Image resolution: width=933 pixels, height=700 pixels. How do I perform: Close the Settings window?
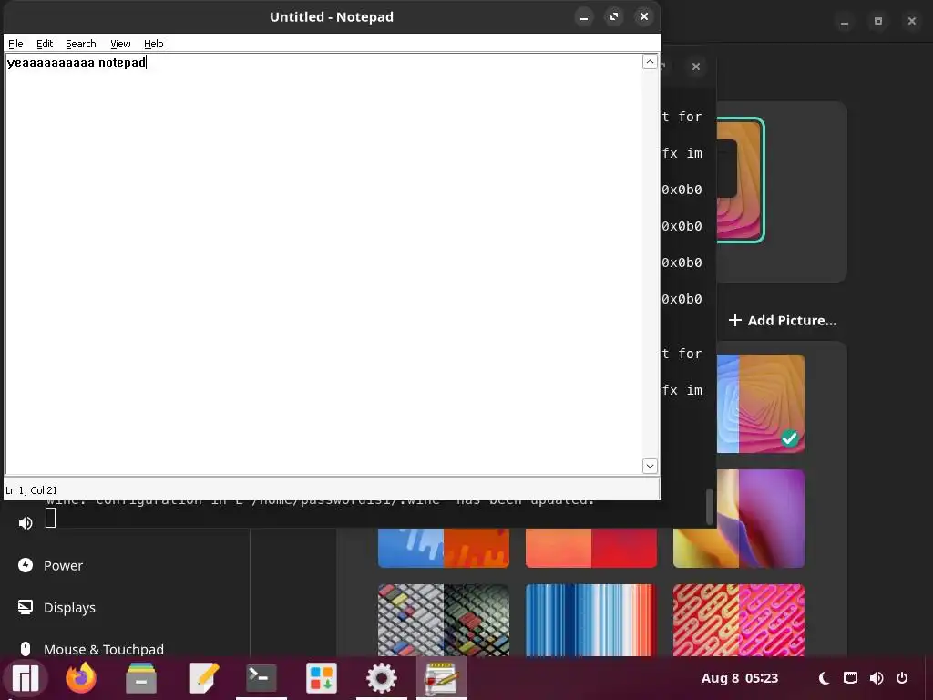tap(911, 22)
